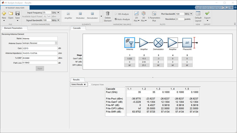This screenshot has width=237, height=133.
Task: Click the Open file icon
Action: pyautogui.click(x=11, y=13)
